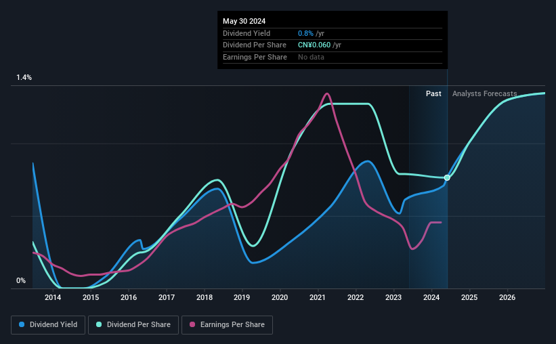
Task: Click the 2023 x-axis label
Action: (x=393, y=297)
